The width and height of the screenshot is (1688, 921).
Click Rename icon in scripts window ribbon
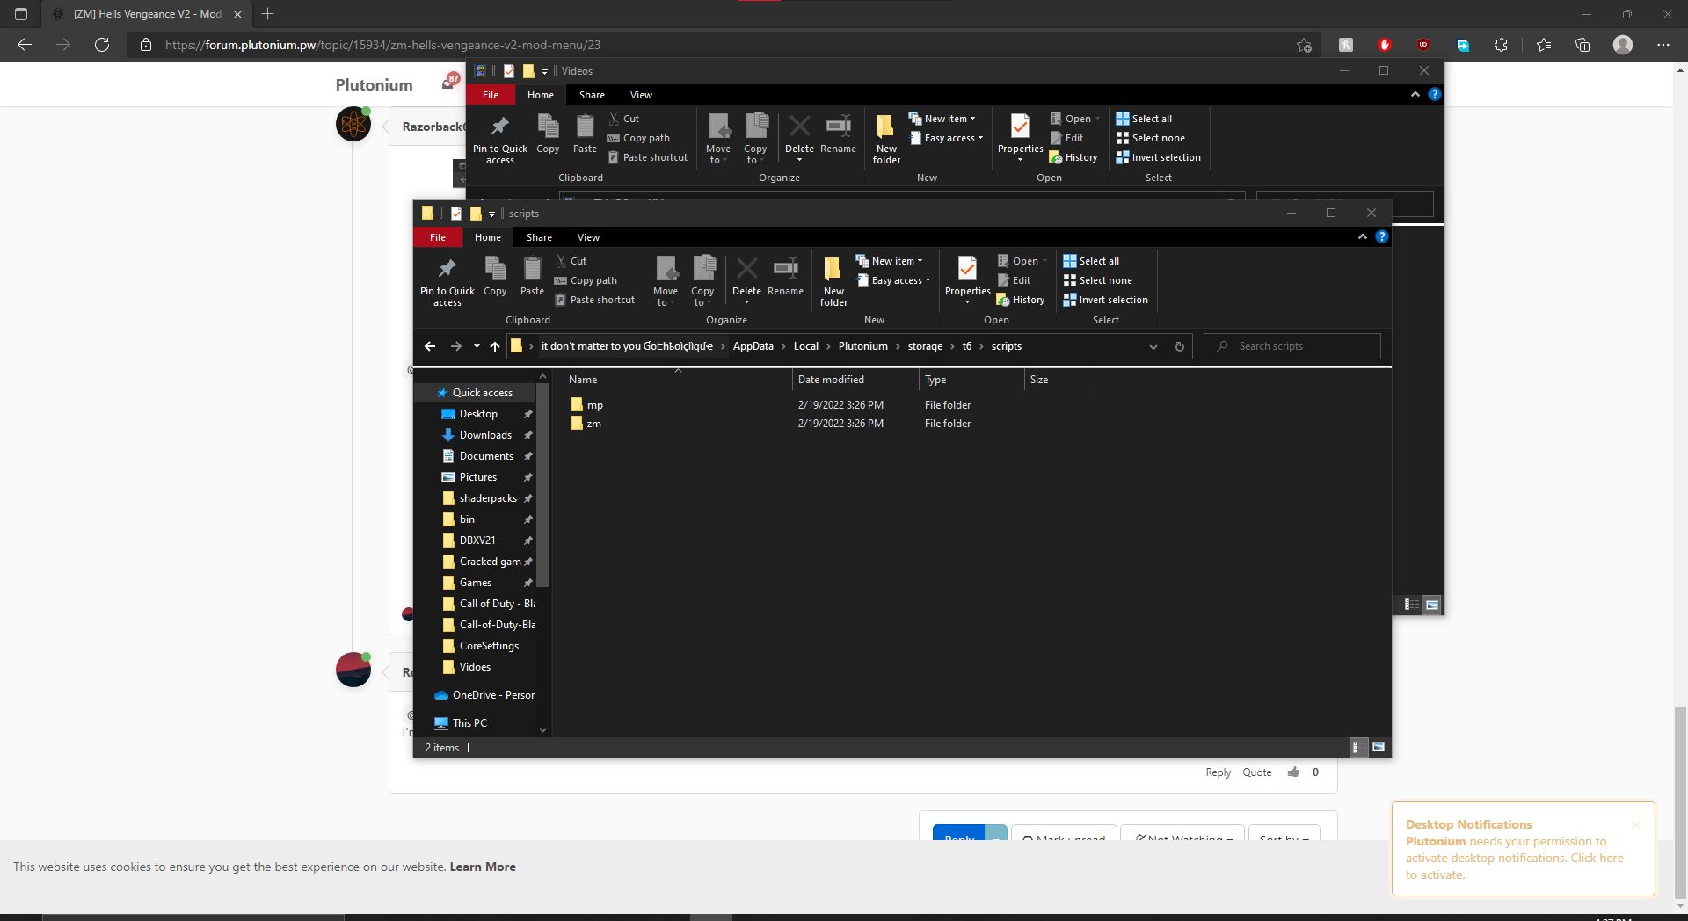point(785,276)
